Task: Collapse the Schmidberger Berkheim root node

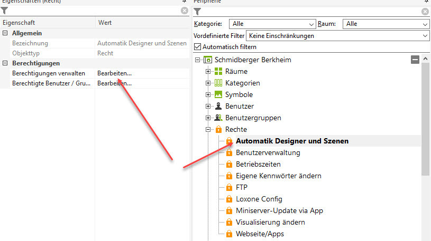Action: (197, 60)
